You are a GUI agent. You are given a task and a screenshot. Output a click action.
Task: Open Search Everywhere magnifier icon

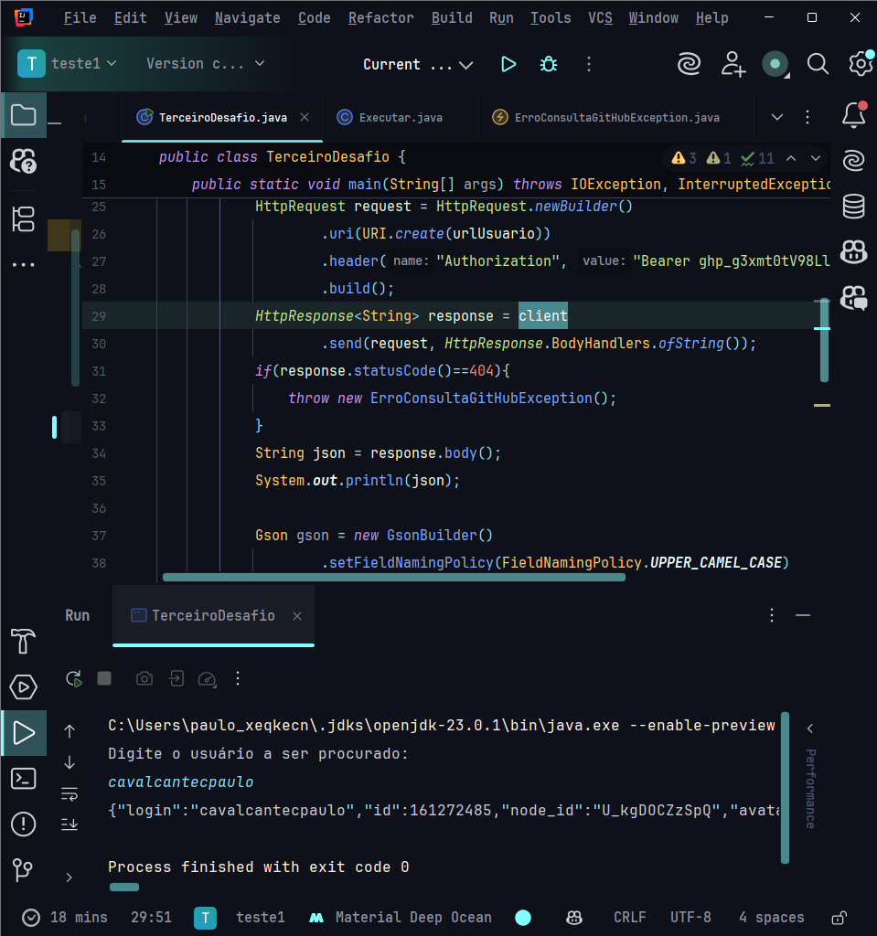pyautogui.click(x=818, y=64)
